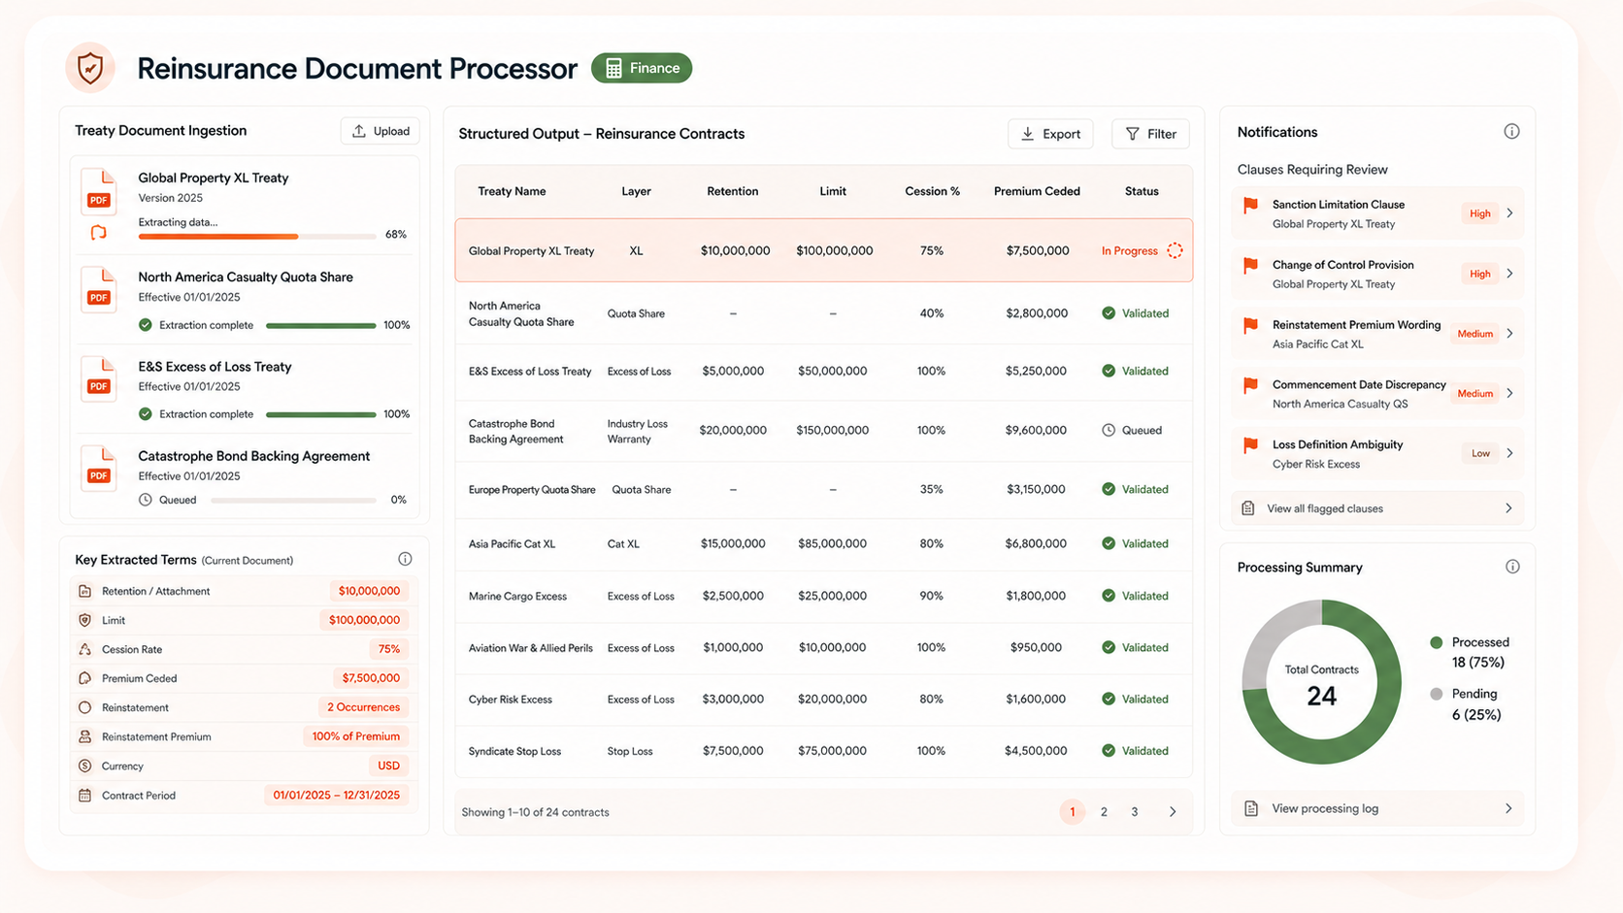Image resolution: width=1623 pixels, height=913 pixels.
Task: Expand Reinstatement Premium Wording notification
Action: pos(1509,334)
